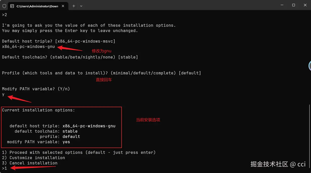Click the "3) Cancel installation" line
Viewport: 311px width, 173px height.
coord(30,163)
